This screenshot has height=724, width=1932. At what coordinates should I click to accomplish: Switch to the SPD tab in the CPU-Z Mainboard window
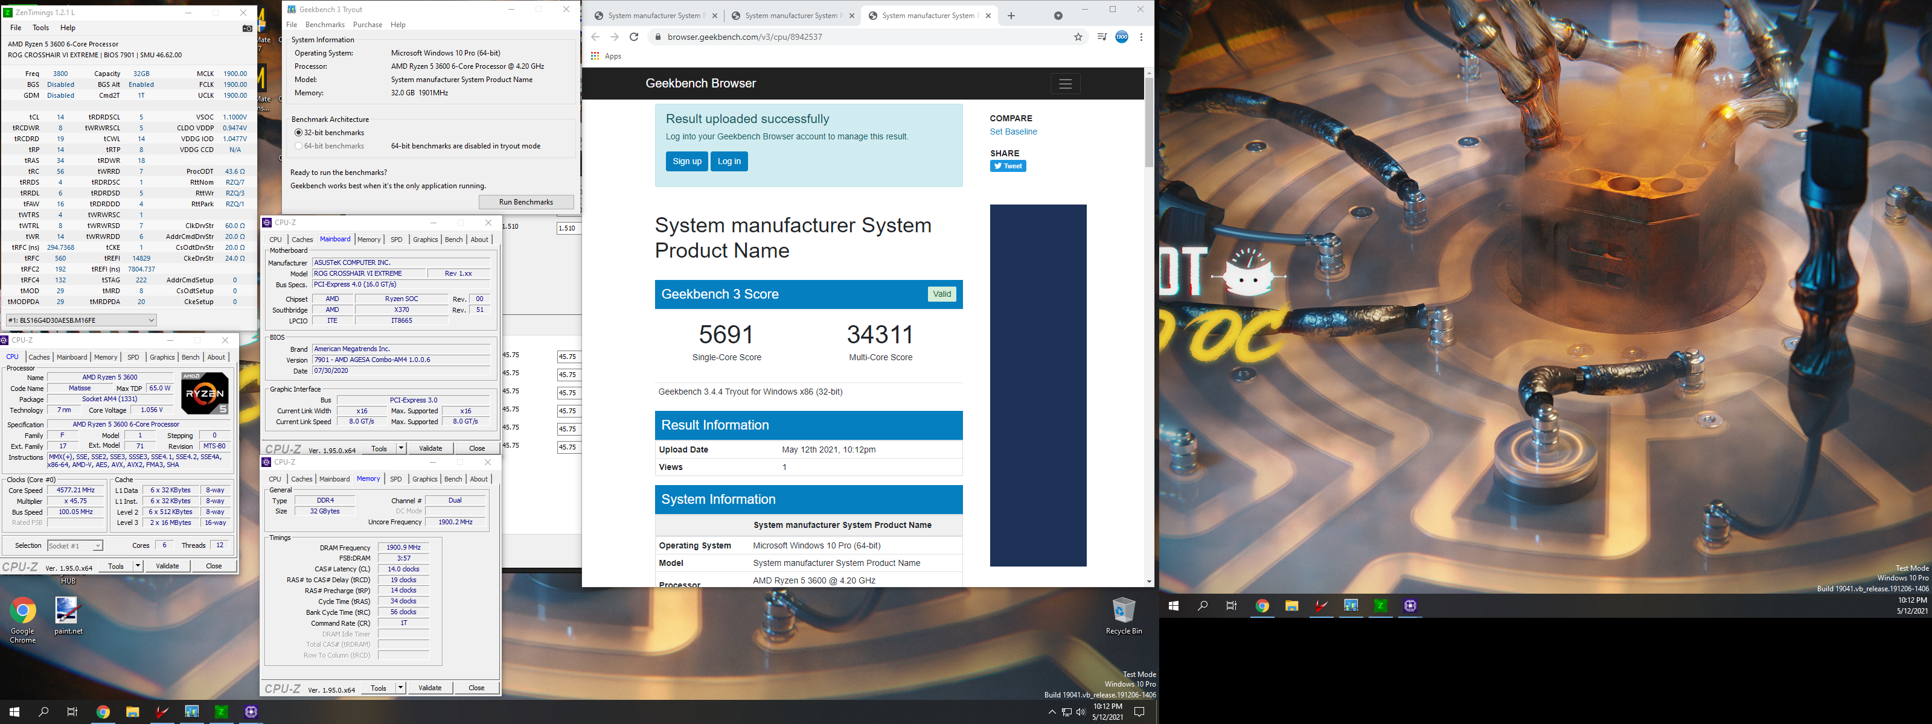[396, 240]
